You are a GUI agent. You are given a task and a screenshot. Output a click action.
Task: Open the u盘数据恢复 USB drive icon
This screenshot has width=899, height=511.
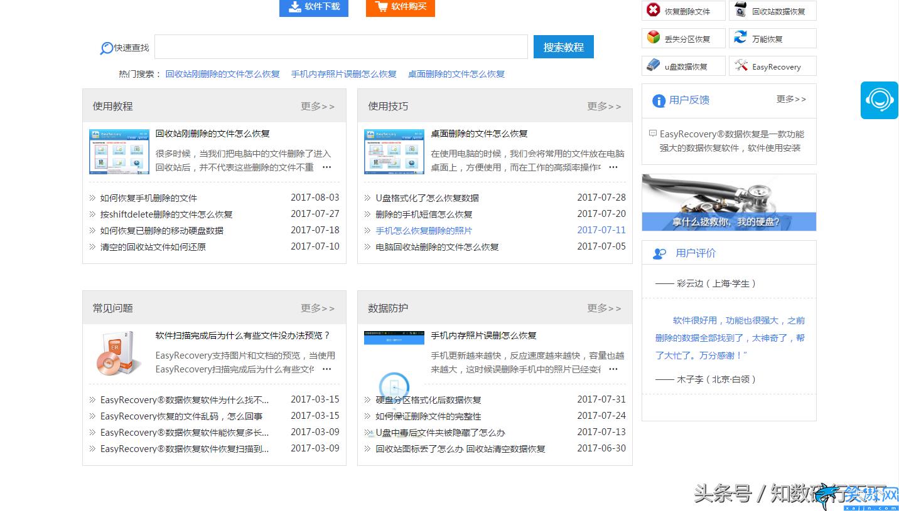654,65
